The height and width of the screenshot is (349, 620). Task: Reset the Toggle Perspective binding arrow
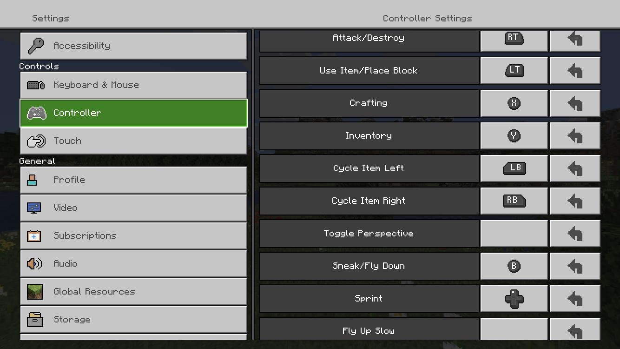575,234
